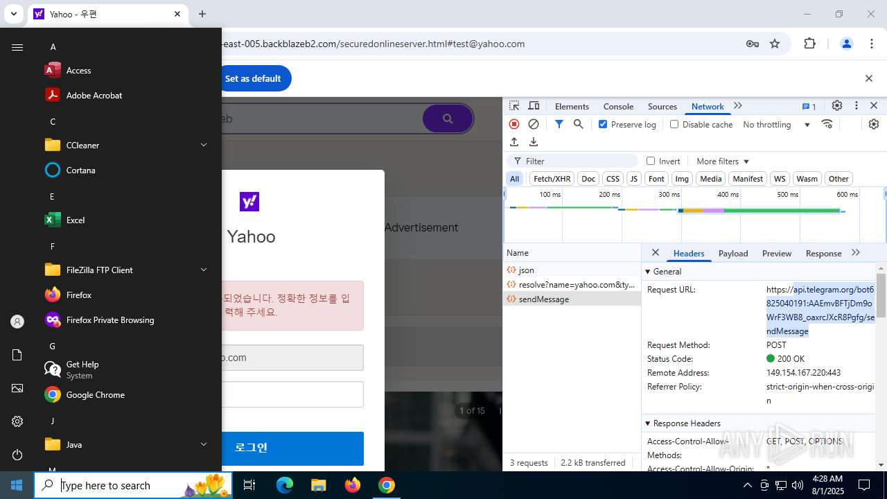
Task: Select resolve?name=yahoo.com request
Action: 572,285
